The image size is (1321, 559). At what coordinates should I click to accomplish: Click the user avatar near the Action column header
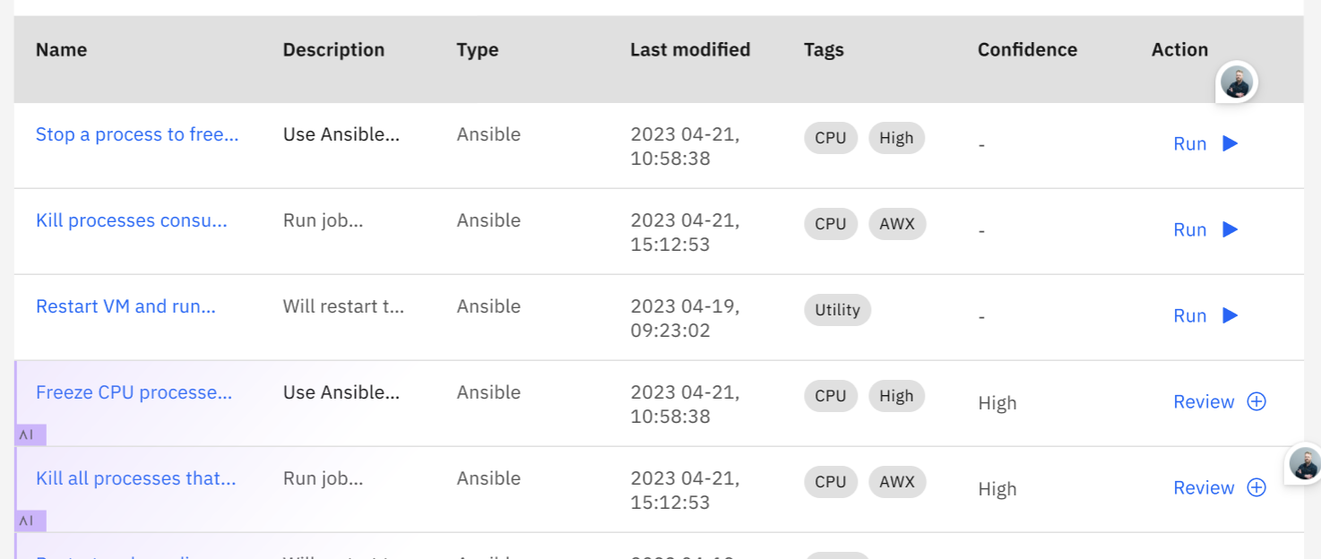(1237, 82)
